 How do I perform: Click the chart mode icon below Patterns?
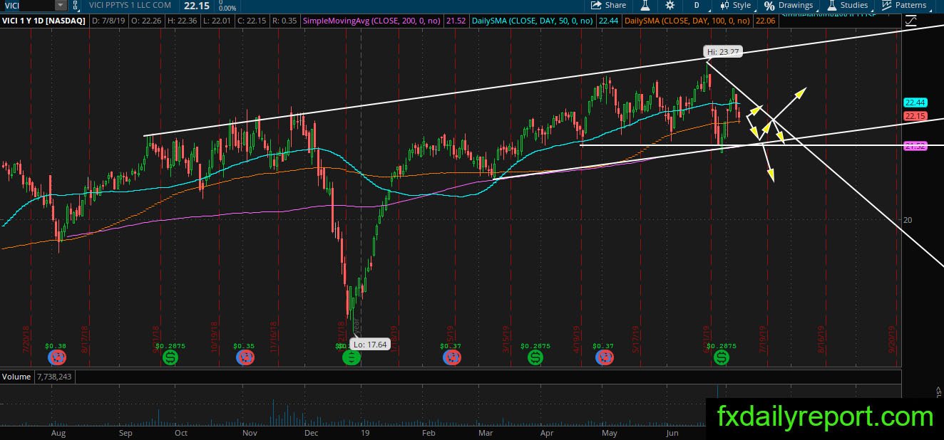(910, 21)
